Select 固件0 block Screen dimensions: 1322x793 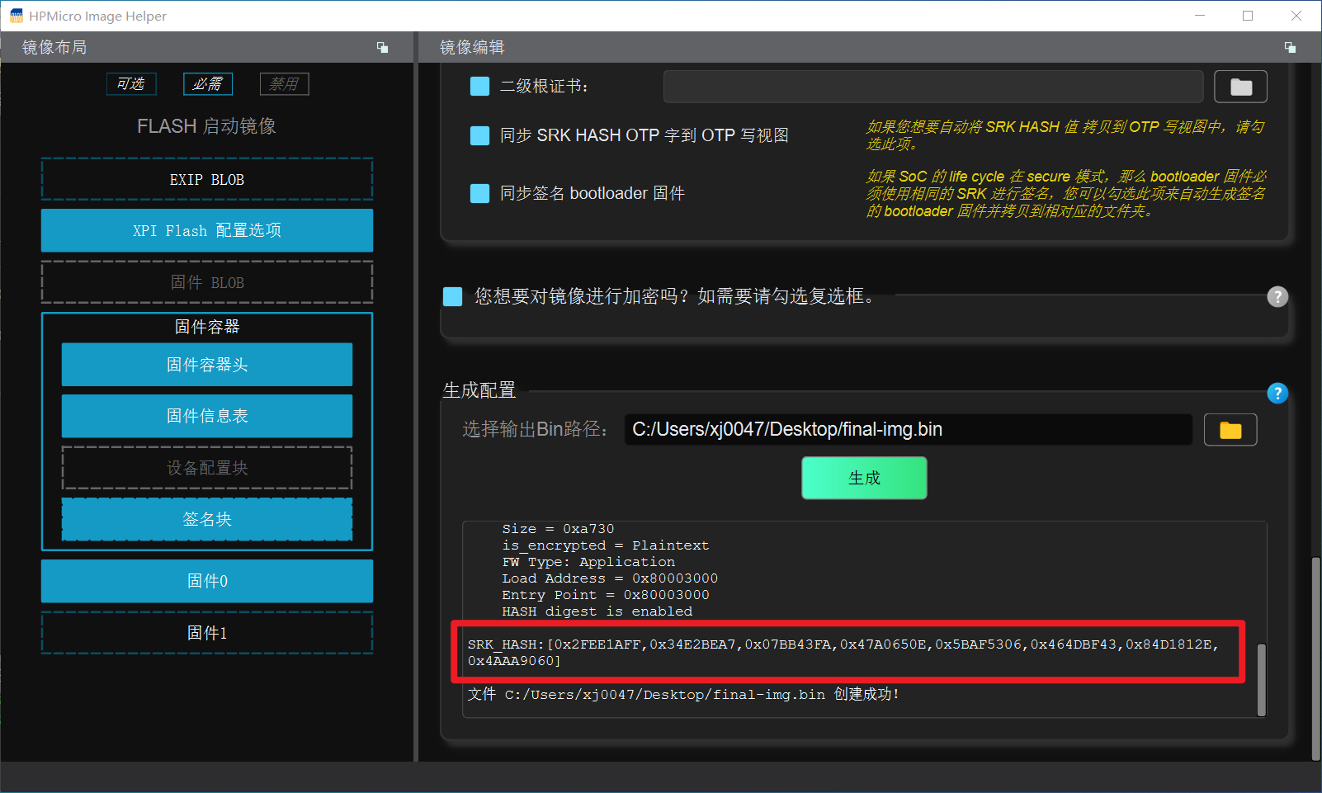coord(207,581)
